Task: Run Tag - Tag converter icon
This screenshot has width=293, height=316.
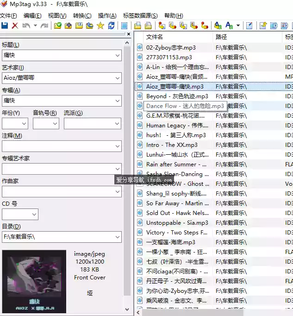Action: 205,25
